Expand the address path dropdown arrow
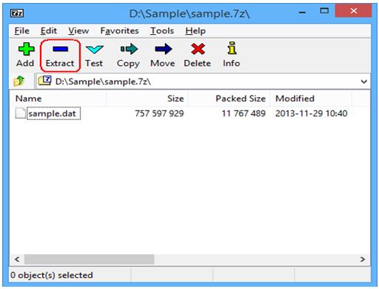379x289 pixels. 363,82
